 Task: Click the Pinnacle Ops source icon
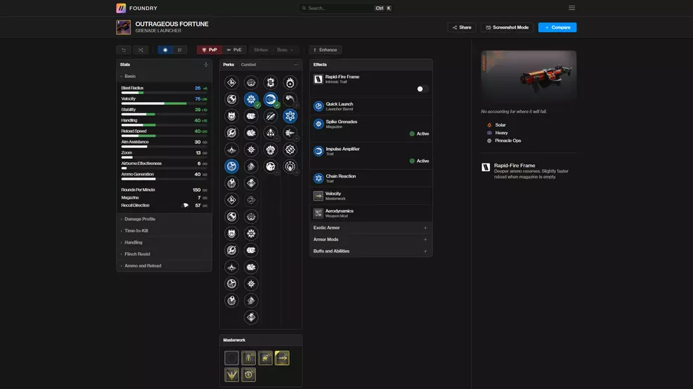click(489, 141)
